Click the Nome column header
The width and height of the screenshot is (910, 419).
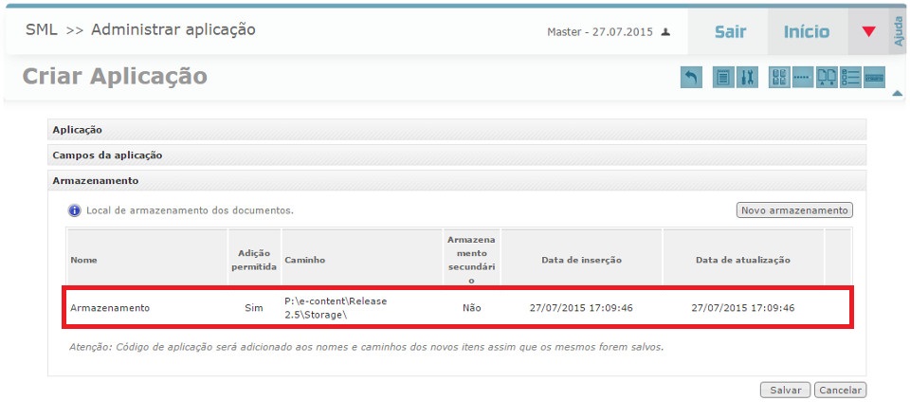click(147, 260)
